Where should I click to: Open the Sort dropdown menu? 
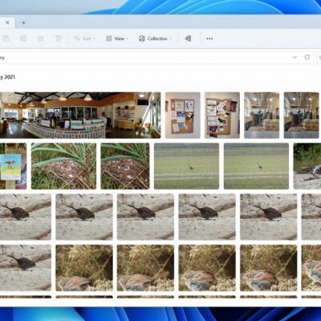click(x=84, y=39)
